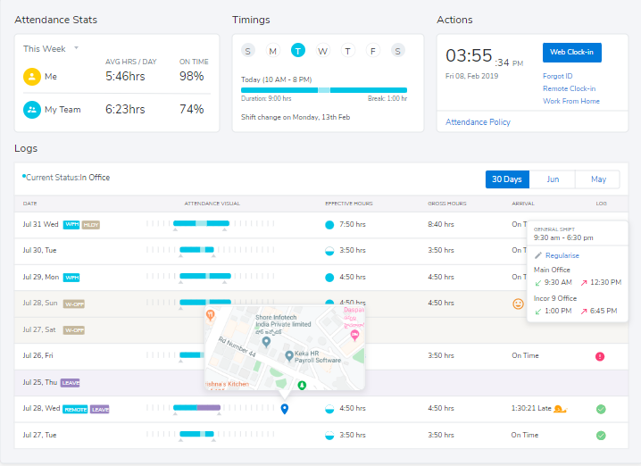The width and height of the screenshot is (641, 466).
Task: Open the This Week dropdown
Action: (51, 48)
